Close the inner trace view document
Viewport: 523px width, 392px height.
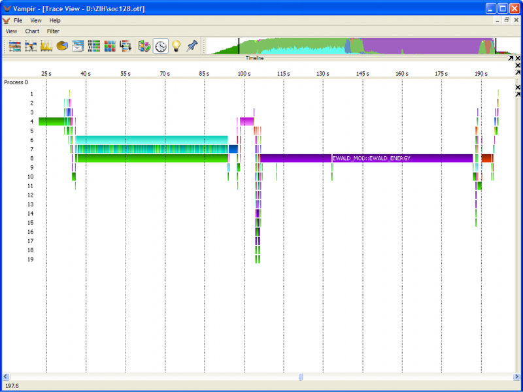tap(516, 20)
